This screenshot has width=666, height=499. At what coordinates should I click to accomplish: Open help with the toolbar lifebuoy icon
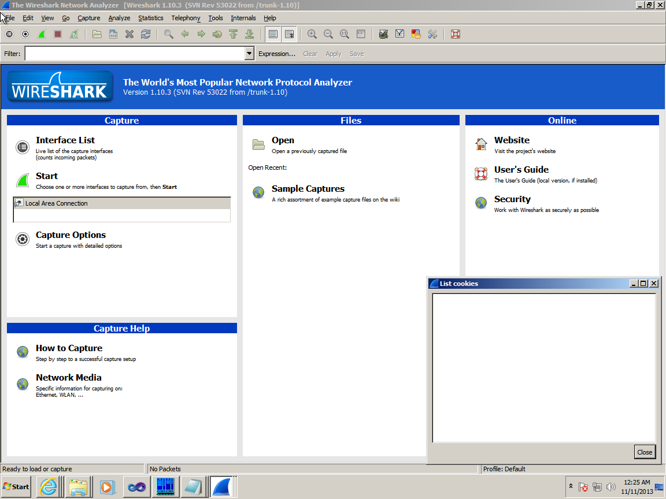[x=456, y=35]
